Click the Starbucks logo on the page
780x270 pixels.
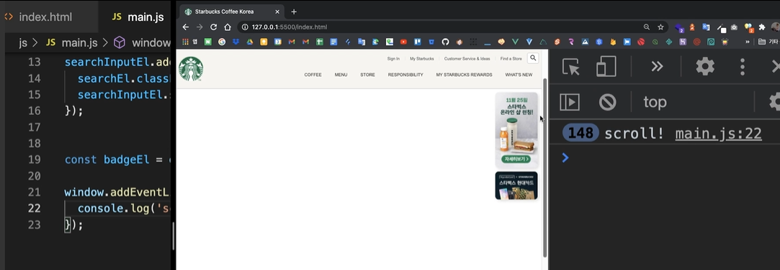191,68
